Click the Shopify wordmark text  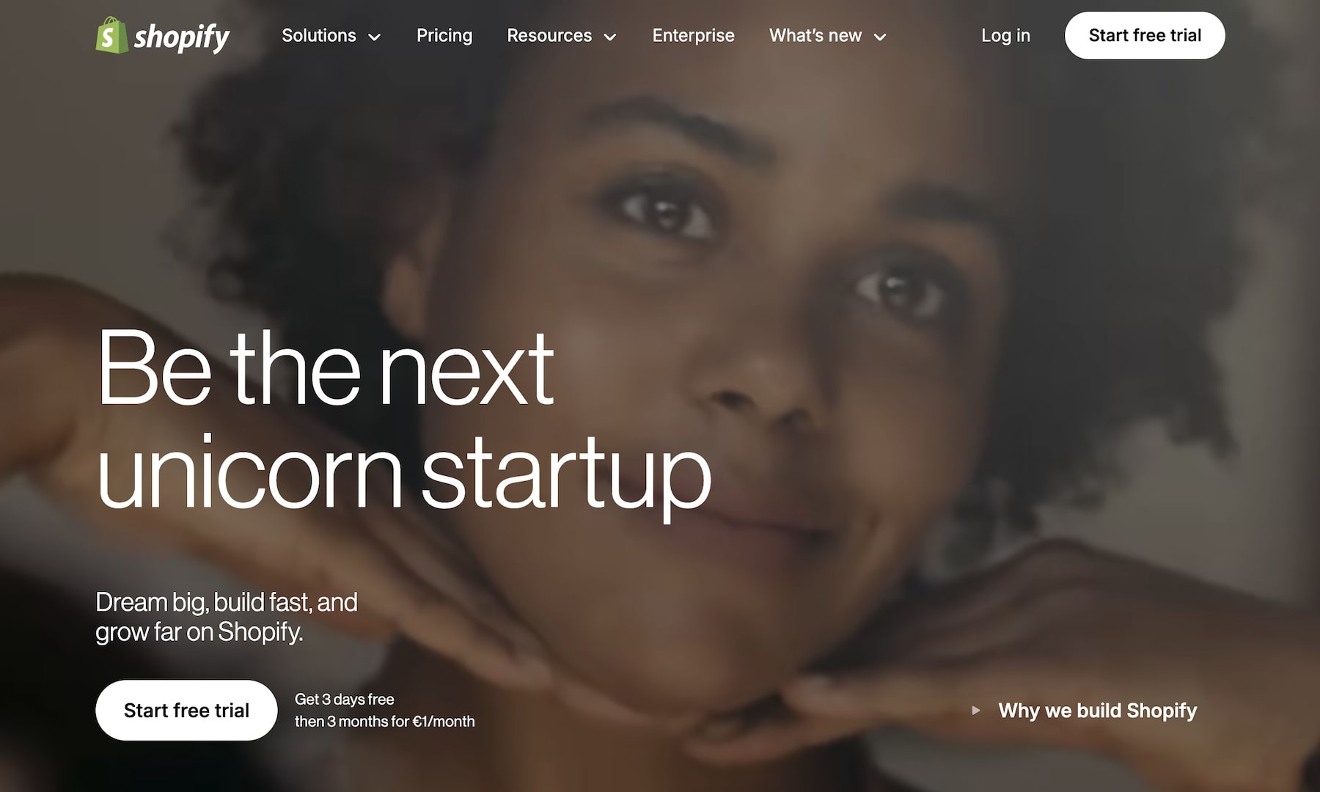[x=182, y=37]
